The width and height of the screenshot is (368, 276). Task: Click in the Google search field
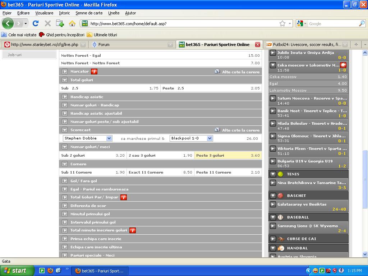[x=333, y=23]
